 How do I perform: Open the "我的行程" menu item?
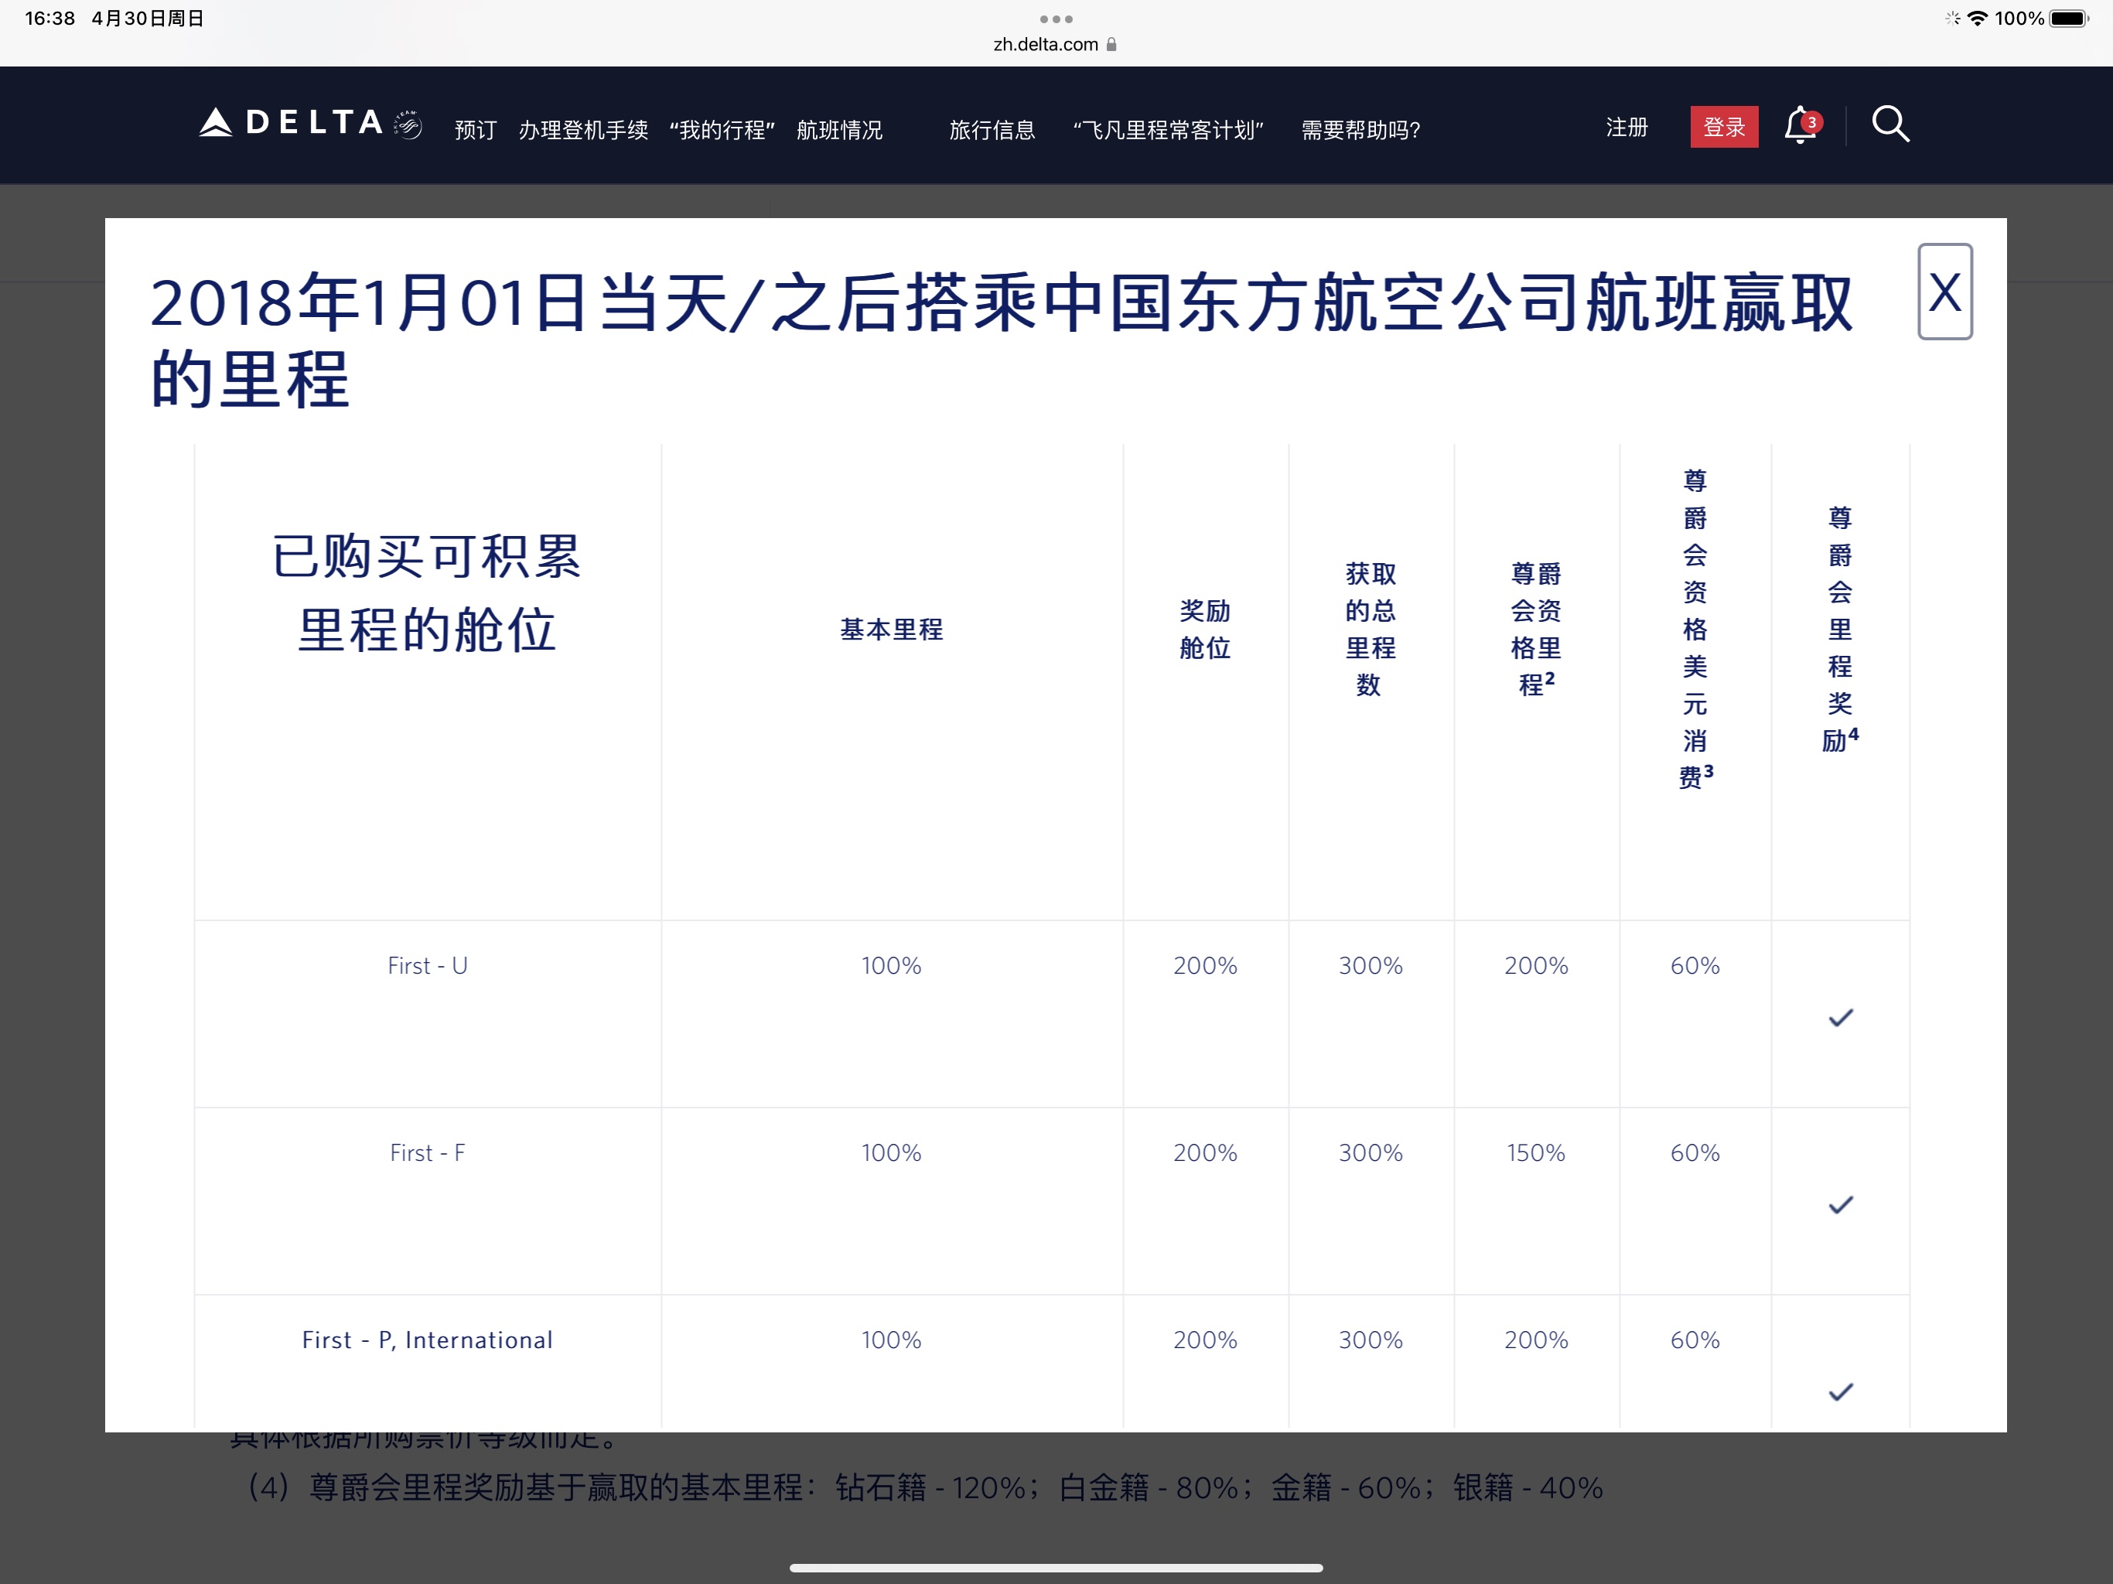tap(722, 129)
